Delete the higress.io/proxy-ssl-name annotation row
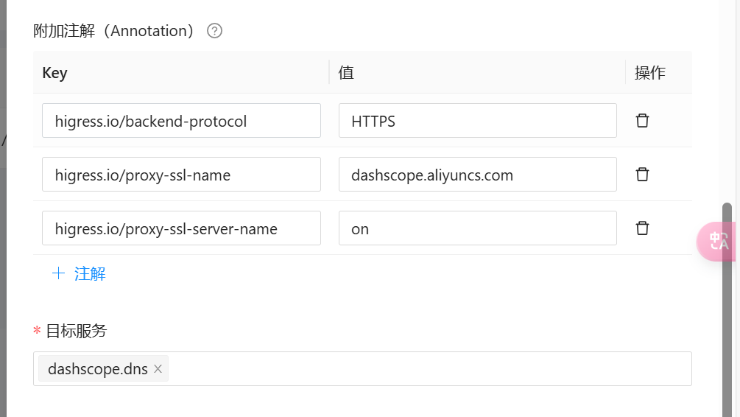 642,175
